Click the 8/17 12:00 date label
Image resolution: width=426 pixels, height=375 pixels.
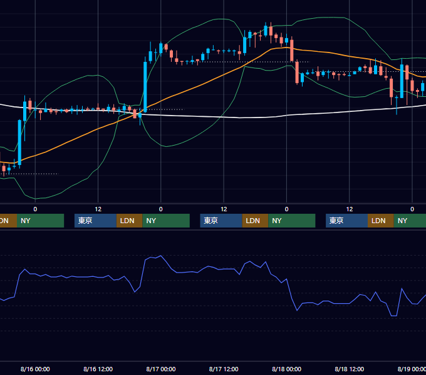[x=224, y=369]
